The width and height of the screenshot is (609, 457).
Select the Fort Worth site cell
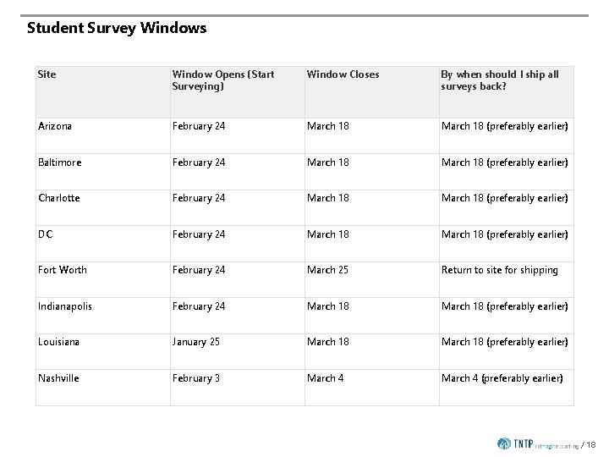pos(63,270)
